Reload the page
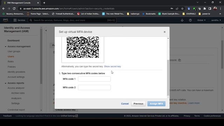 (x=14, y=8)
